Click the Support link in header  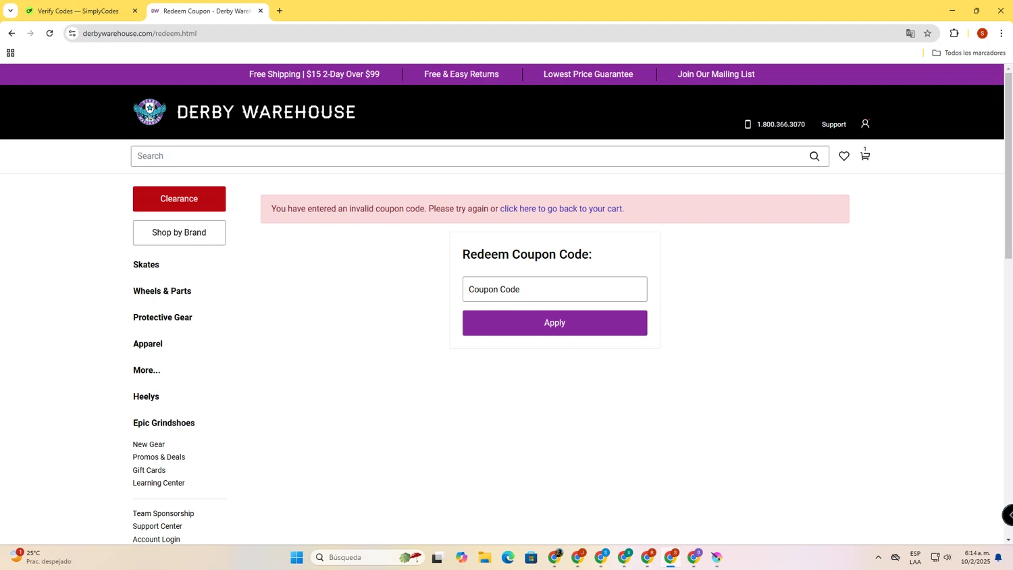(x=833, y=124)
